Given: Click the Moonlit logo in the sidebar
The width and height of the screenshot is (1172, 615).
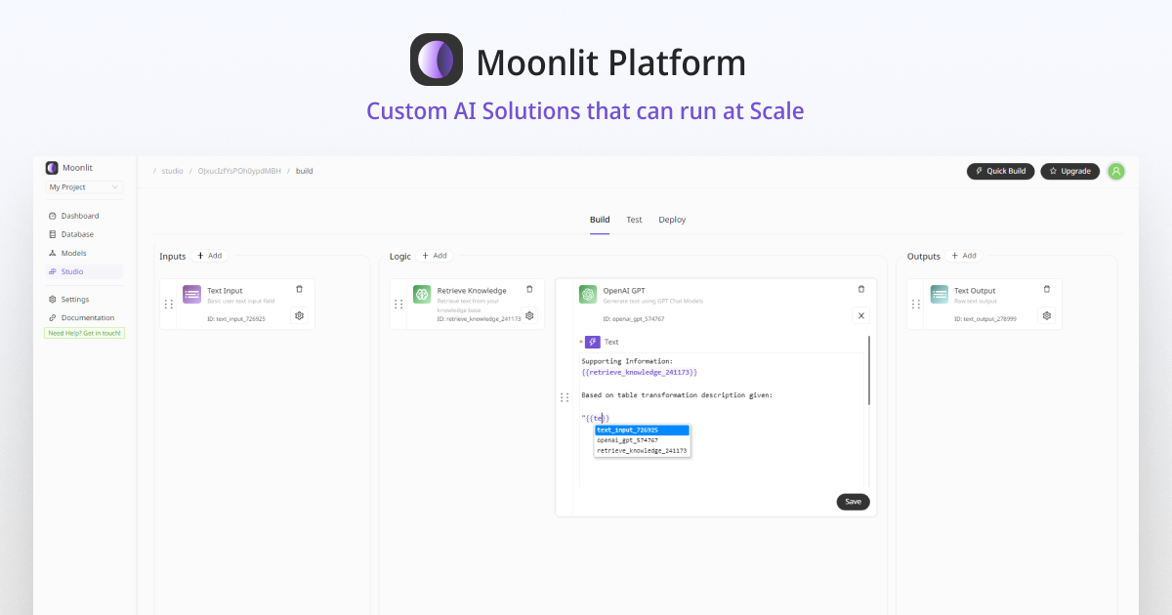Looking at the screenshot, I should click(x=51, y=168).
